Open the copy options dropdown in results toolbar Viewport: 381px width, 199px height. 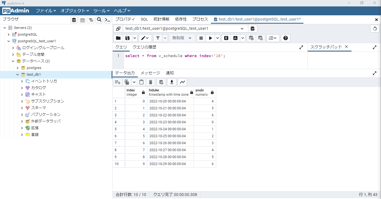click(x=134, y=82)
